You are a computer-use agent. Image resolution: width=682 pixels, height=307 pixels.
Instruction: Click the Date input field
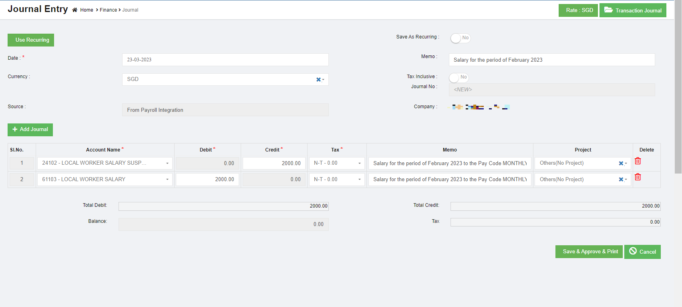[x=225, y=60]
